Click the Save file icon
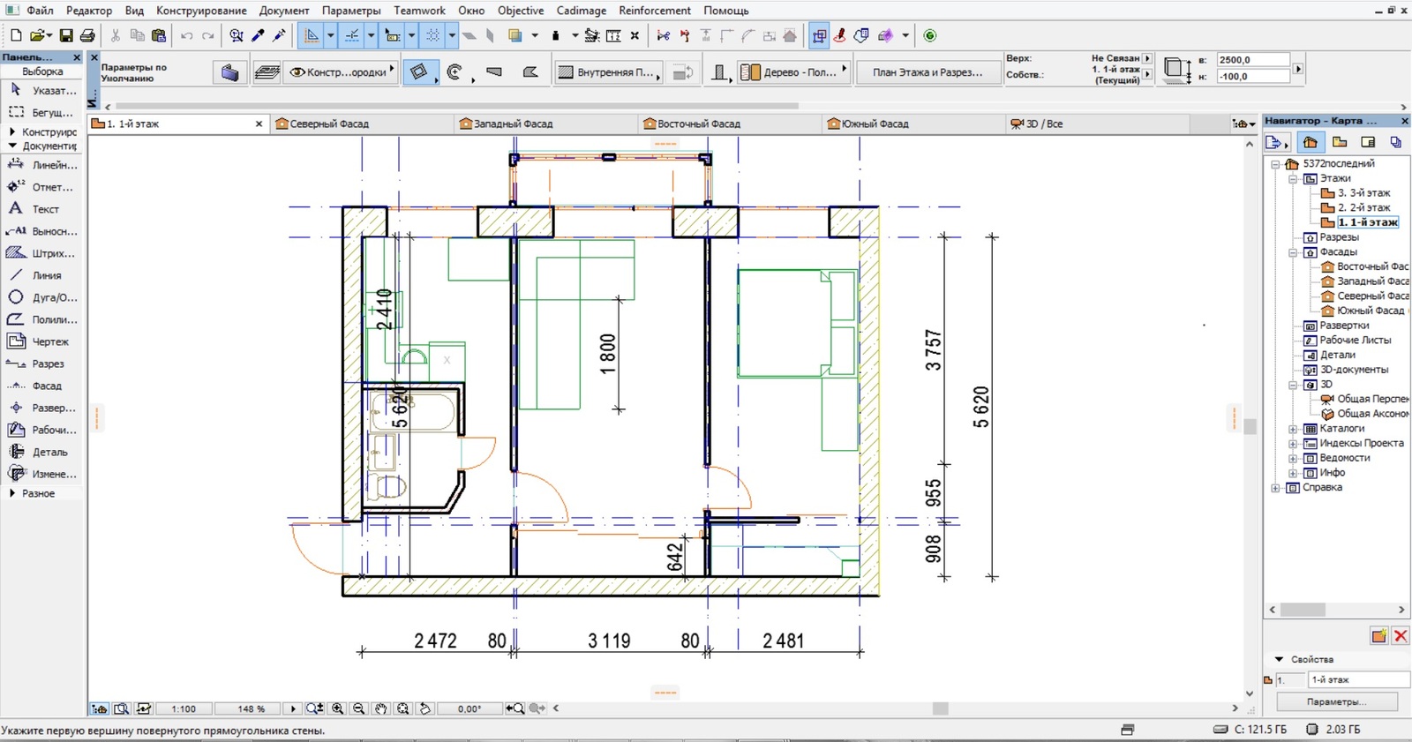 click(66, 36)
